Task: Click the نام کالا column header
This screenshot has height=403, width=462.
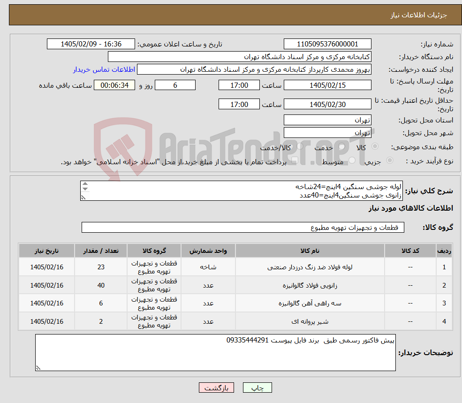Action: 310,251
